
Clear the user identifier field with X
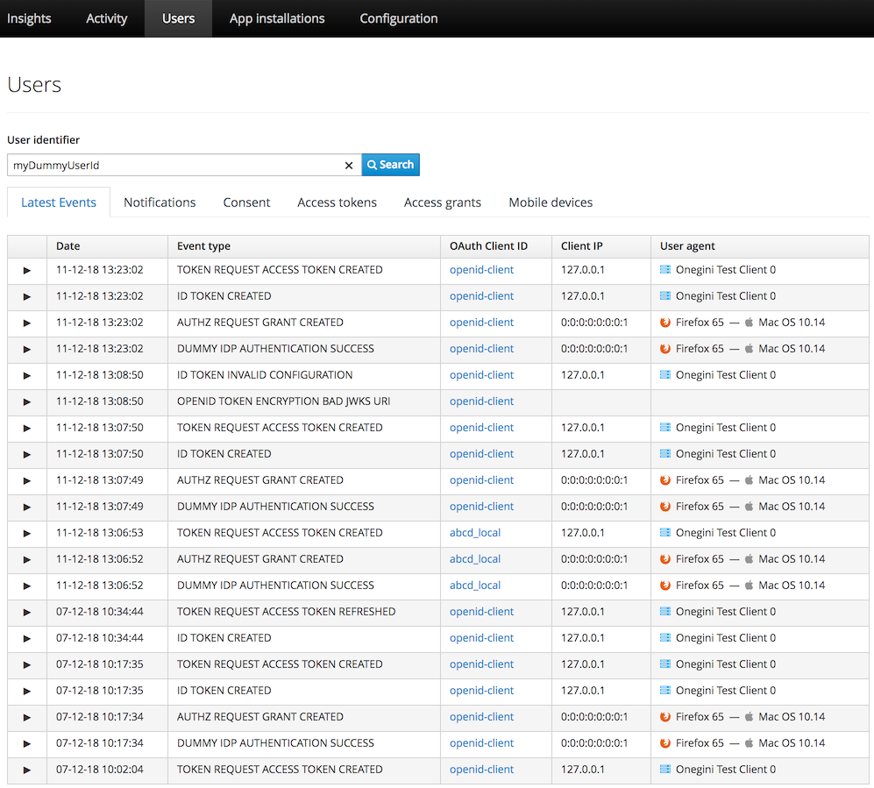(x=349, y=166)
